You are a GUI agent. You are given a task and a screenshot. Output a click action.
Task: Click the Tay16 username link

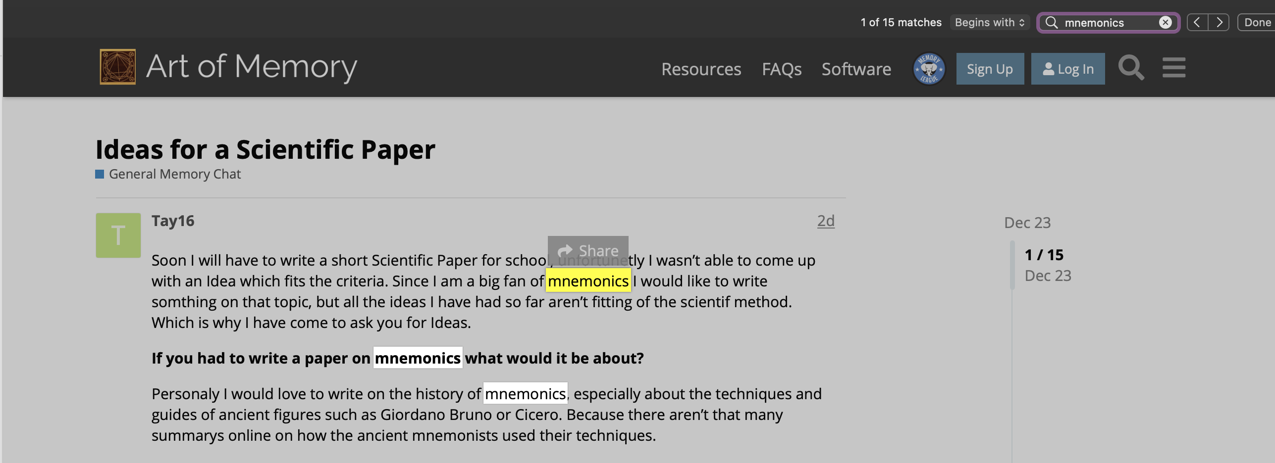tap(173, 221)
